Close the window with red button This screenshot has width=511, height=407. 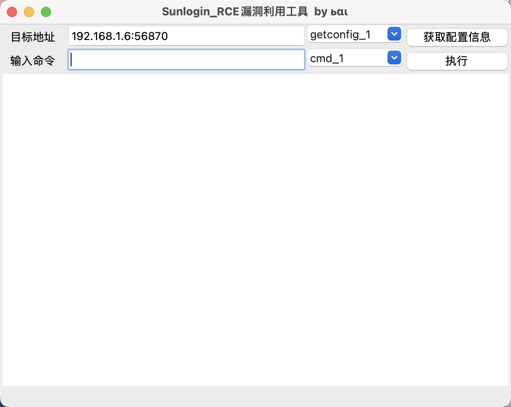[x=12, y=12]
